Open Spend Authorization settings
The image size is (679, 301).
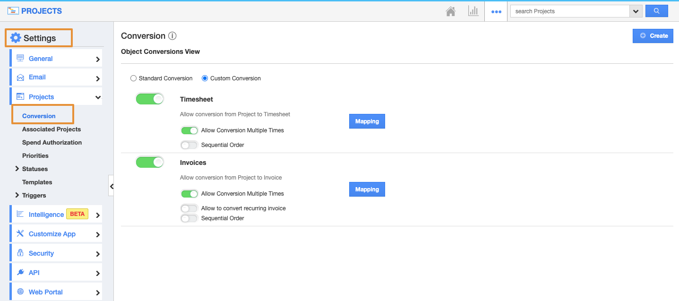(52, 142)
